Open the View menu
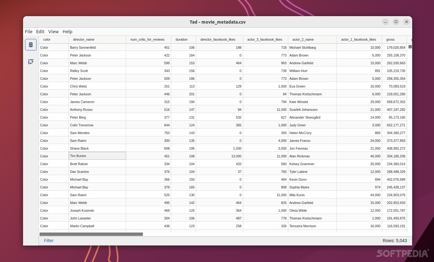The width and height of the screenshot is (434, 262). coord(53,32)
